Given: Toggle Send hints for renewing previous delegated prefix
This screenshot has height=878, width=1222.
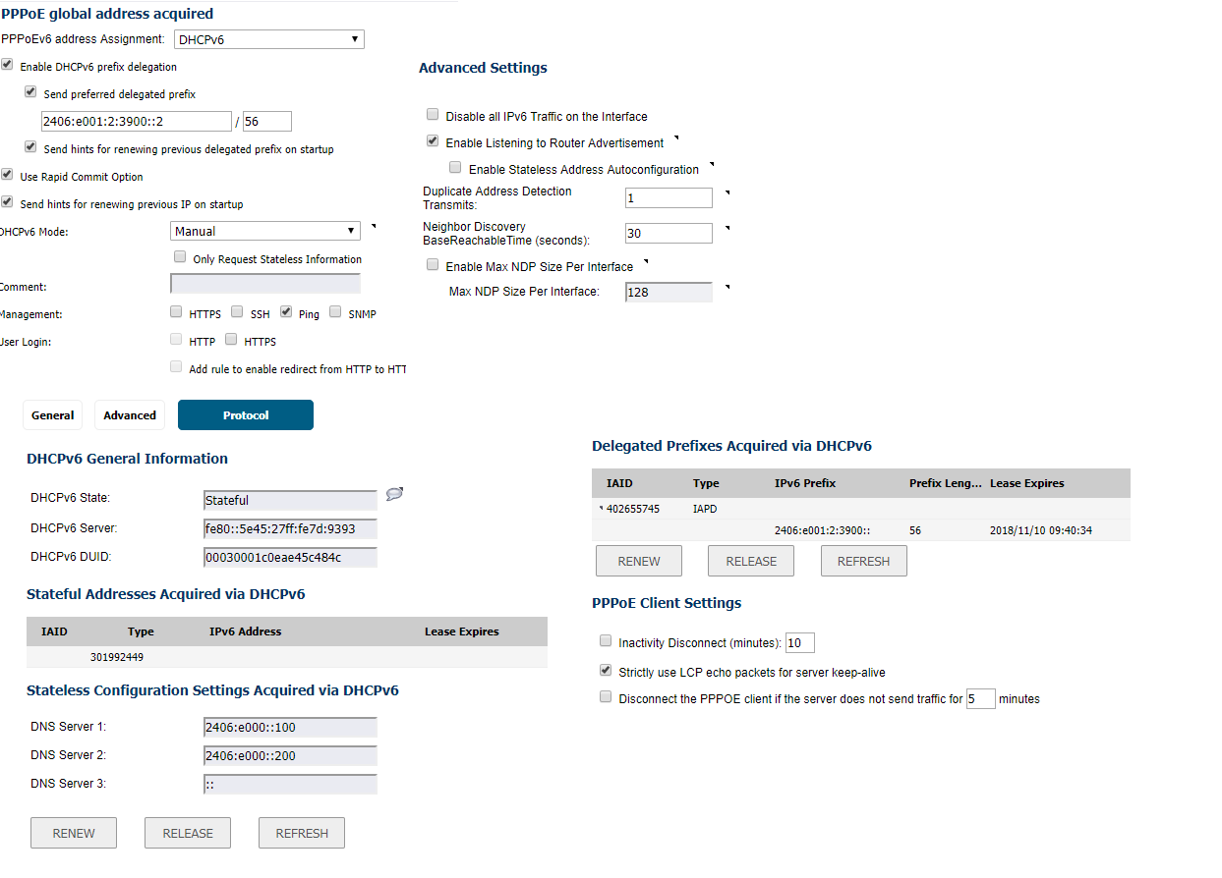Looking at the screenshot, I should click(30, 148).
